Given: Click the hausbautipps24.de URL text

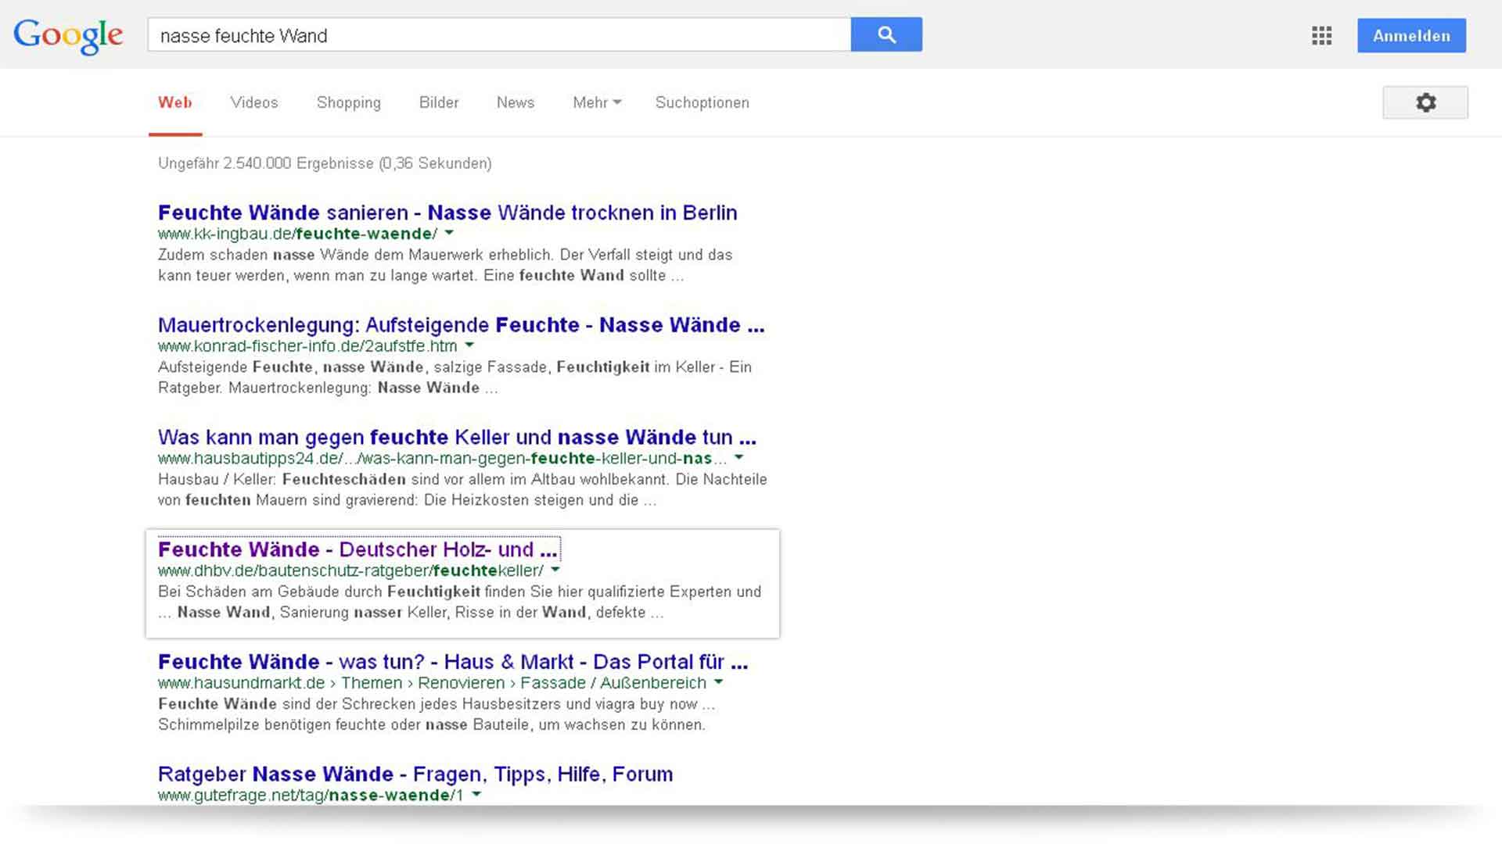Looking at the screenshot, I should (x=442, y=458).
